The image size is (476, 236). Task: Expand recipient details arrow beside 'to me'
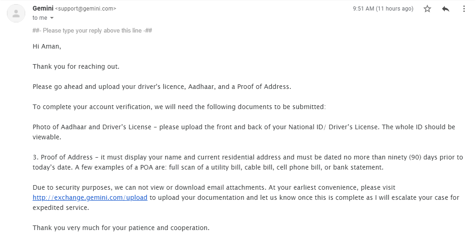point(52,18)
